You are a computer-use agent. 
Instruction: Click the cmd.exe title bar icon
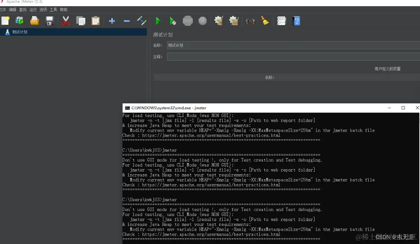(127, 108)
